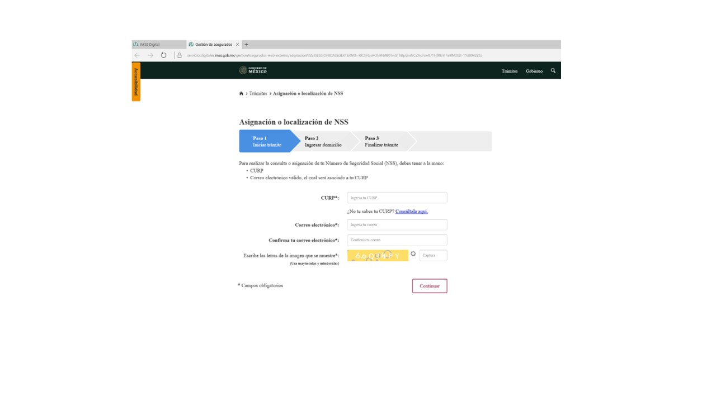Refresh the captcha image
Viewport: 716px width, 402px height.
pos(413,254)
